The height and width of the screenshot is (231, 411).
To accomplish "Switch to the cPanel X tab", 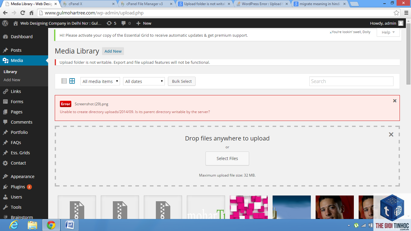I will [88, 4].
